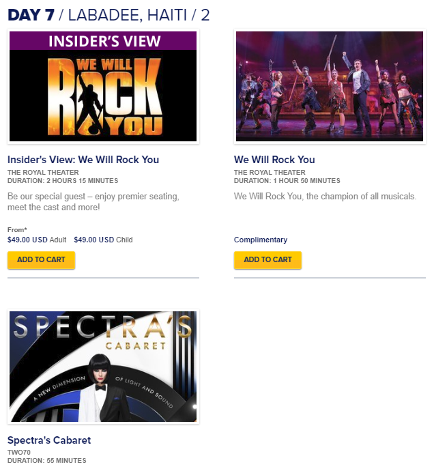Image resolution: width=434 pixels, height=469 pixels.
Task: Select the $49.00 USD Adult price
Action: pos(37,240)
